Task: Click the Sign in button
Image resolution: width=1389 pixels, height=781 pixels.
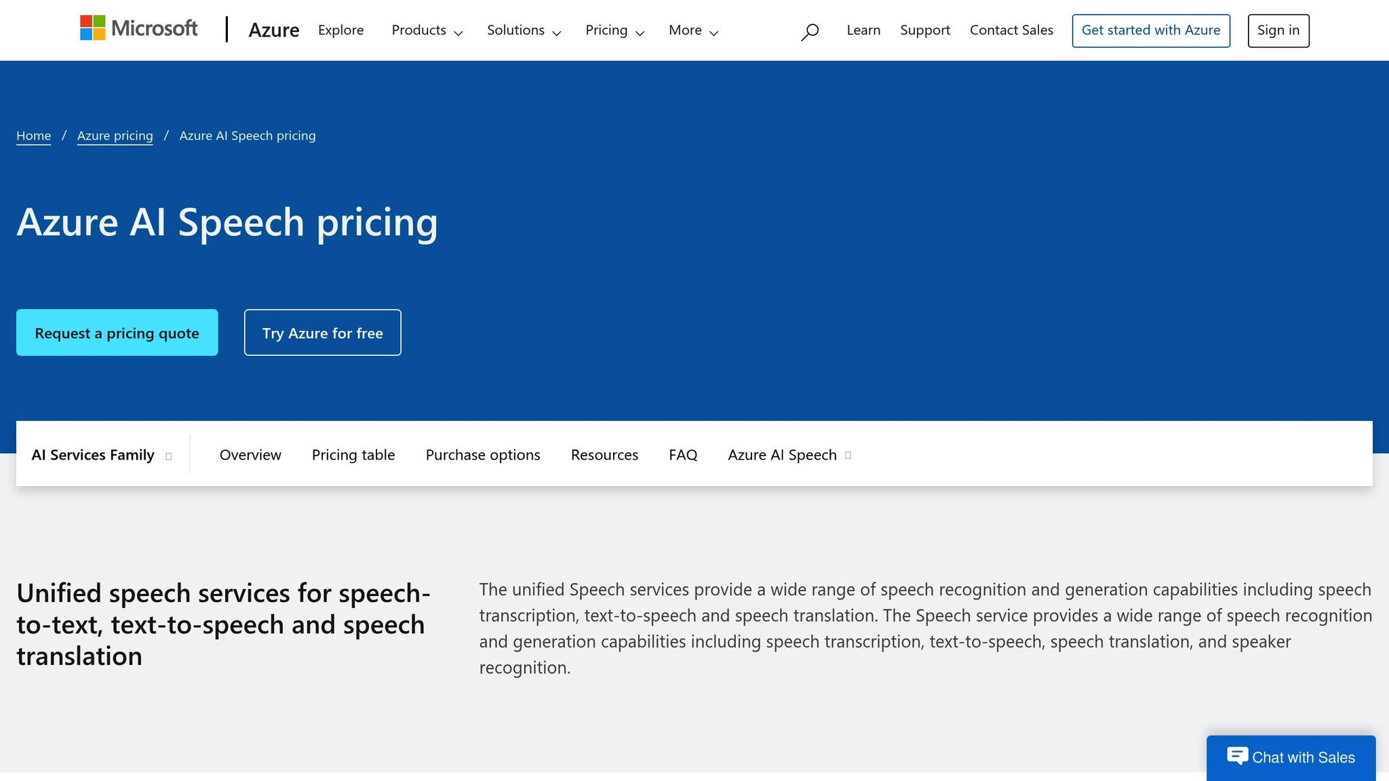Action: pos(1278,31)
